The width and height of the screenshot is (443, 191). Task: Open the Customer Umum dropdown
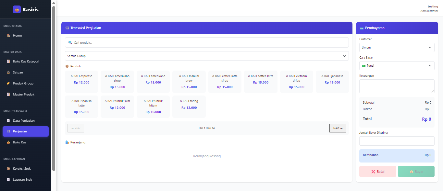tap(397, 48)
